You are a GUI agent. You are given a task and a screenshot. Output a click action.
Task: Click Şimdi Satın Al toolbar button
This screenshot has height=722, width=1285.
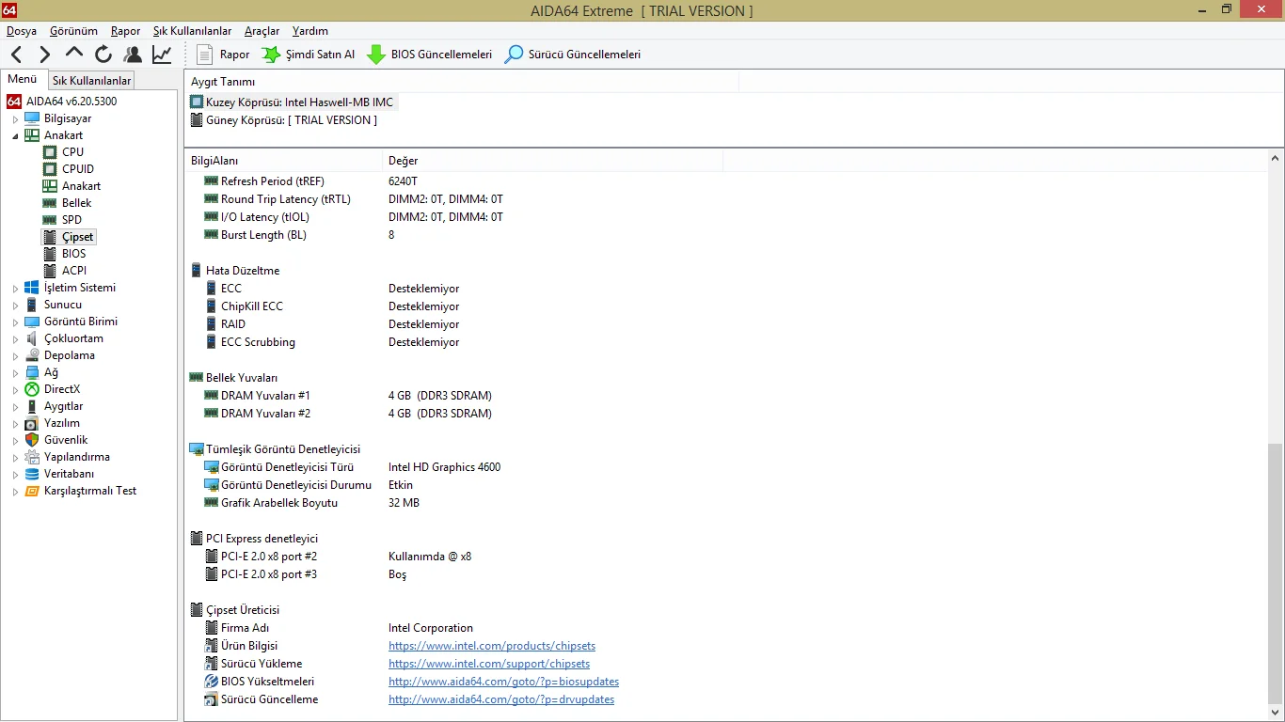[x=309, y=55]
